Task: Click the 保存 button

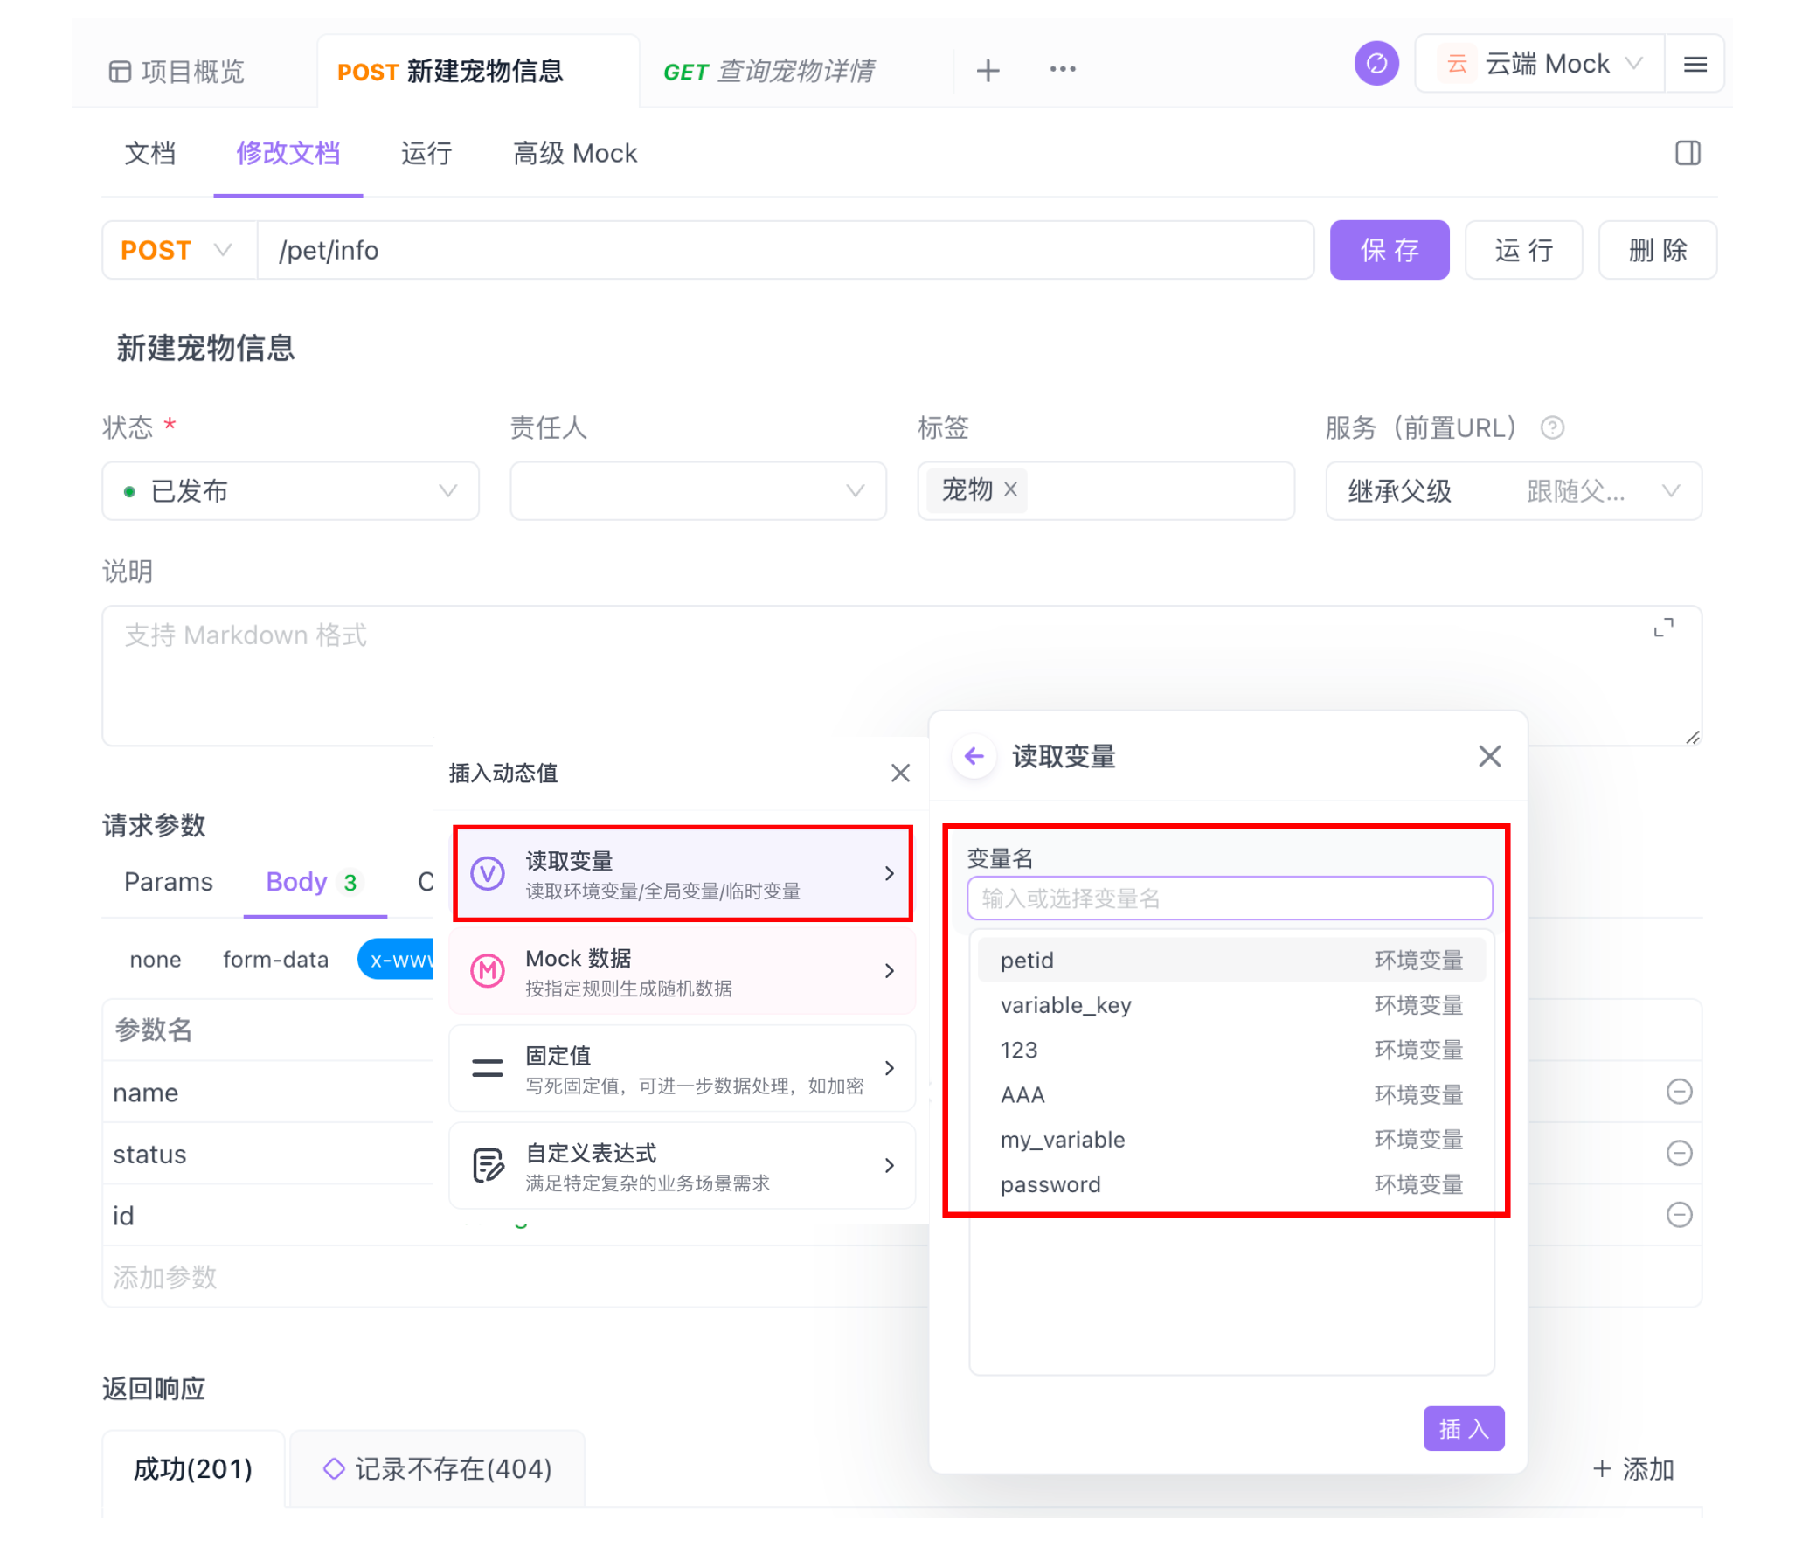Action: point(1389,251)
